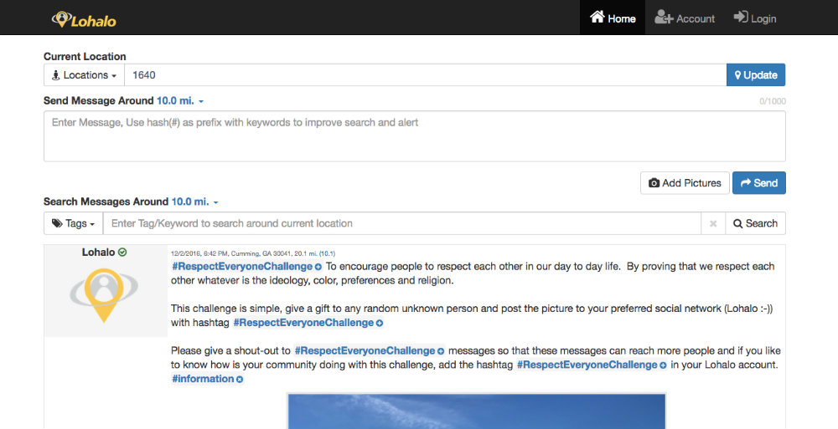Screen dimensions: 838x429
Task: Open #RespectEveryoneChallenge tag after 'shout-out to'
Action: (x=365, y=351)
